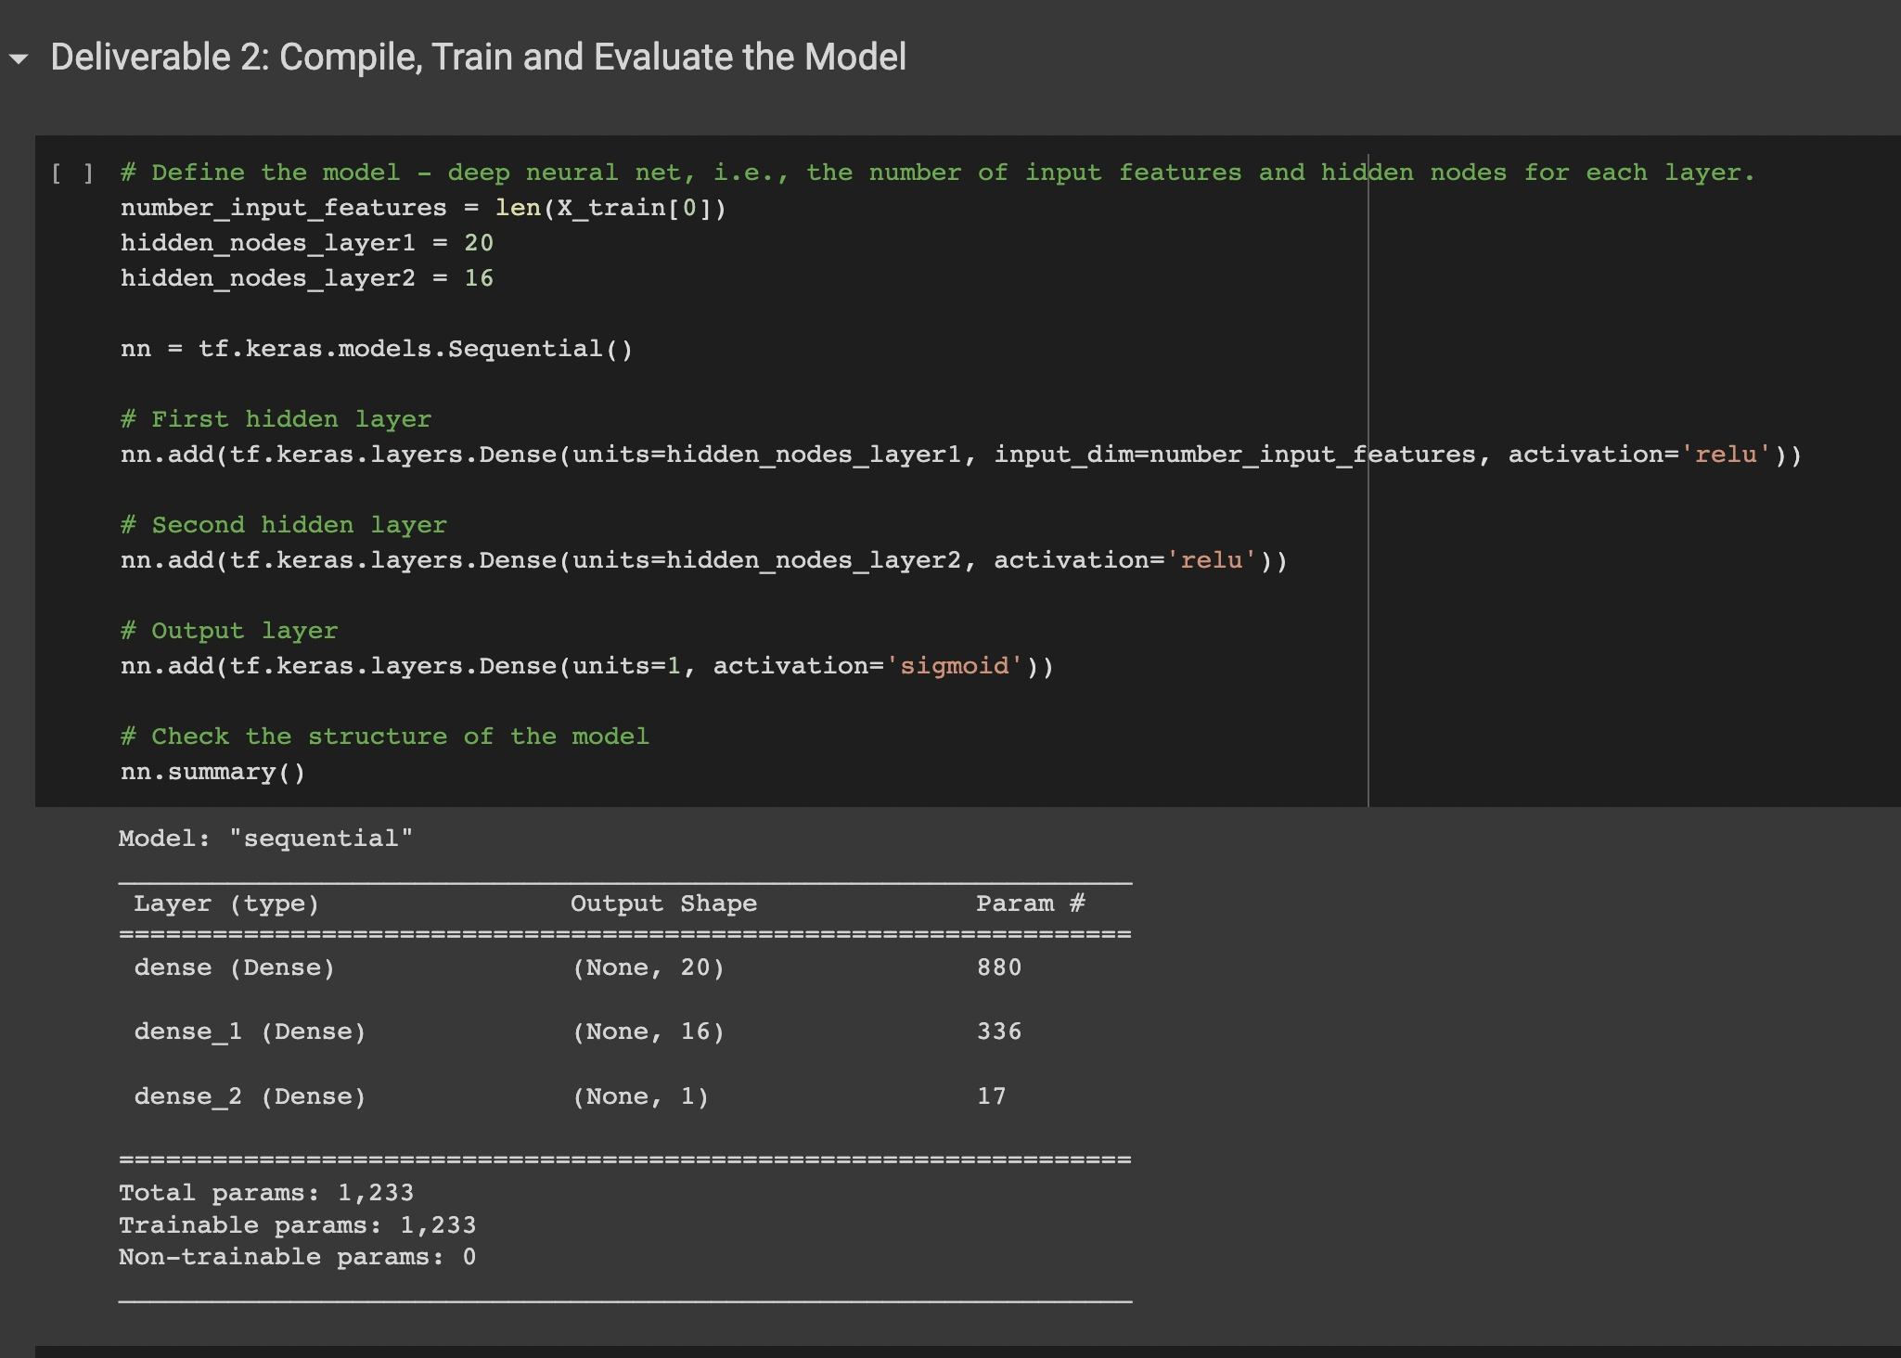
Task: Click the 17 parameter count
Action: (x=991, y=1096)
